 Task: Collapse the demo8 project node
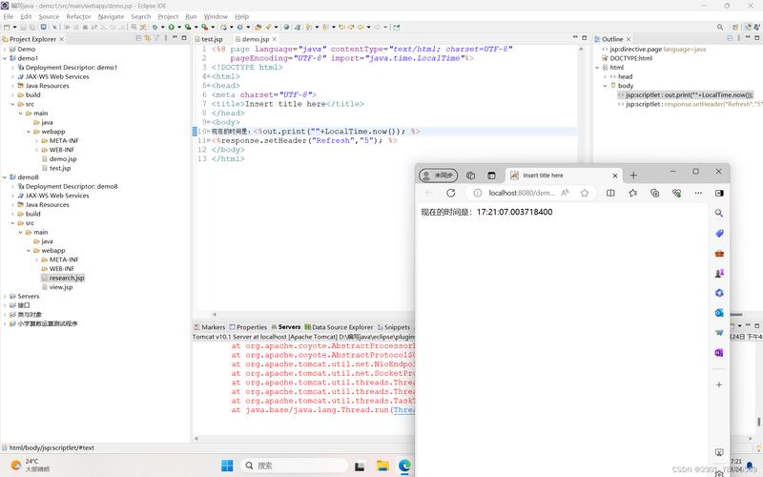(5, 177)
